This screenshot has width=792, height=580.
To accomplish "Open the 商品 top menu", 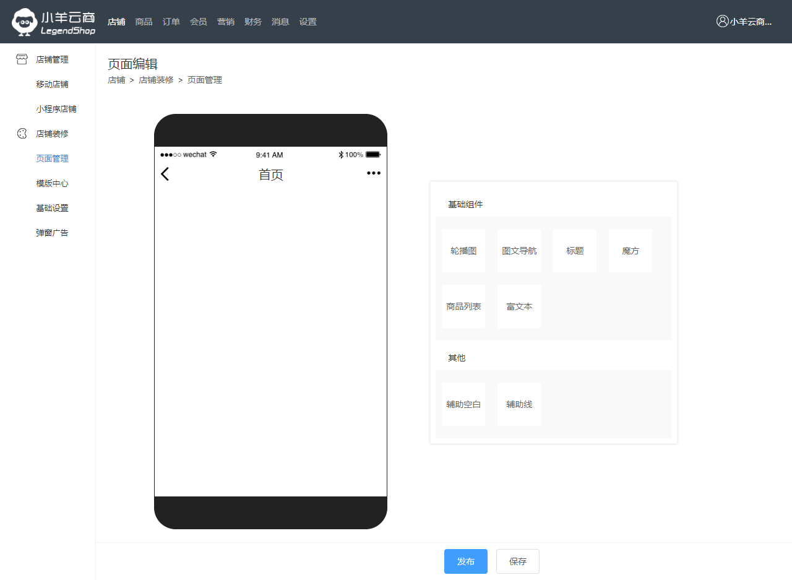I will pyautogui.click(x=144, y=22).
